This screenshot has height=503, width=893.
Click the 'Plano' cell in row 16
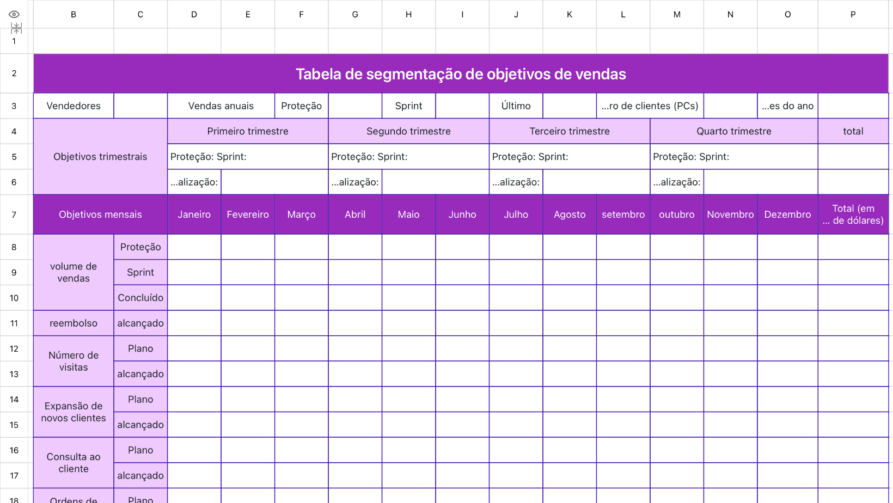click(140, 450)
